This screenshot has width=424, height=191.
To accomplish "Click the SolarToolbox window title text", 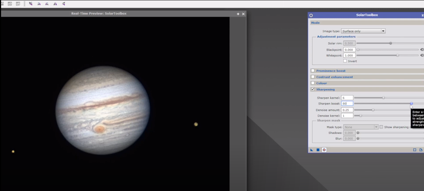I will [367, 15].
